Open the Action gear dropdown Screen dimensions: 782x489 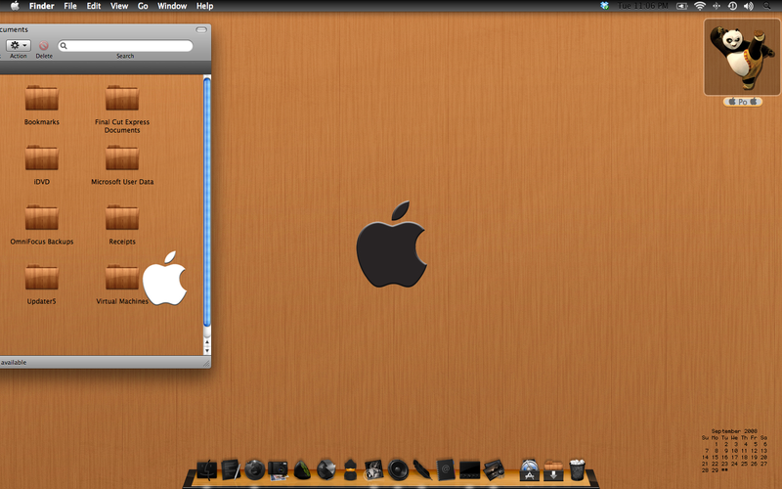[x=19, y=45]
